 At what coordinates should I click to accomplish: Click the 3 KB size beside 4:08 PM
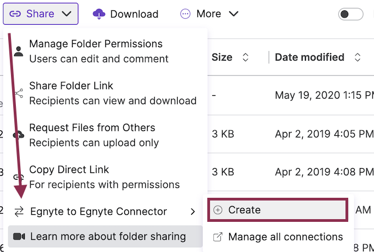223,172
